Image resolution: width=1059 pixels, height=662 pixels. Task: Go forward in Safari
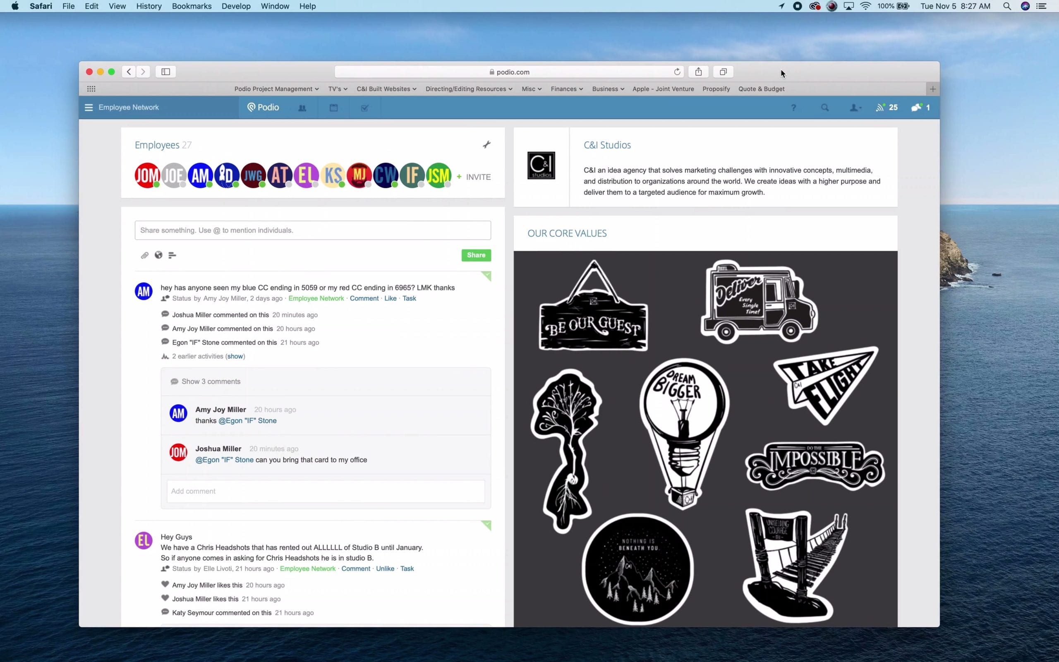[143, 72]
